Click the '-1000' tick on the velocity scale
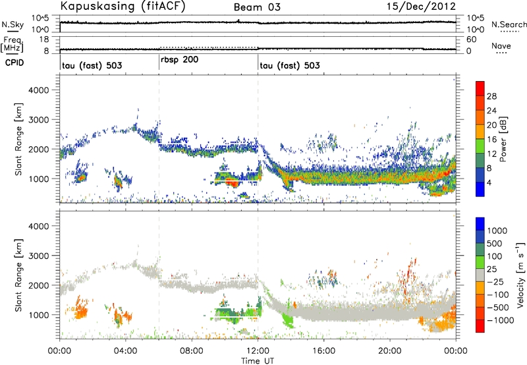 click(x=500, y=320)
